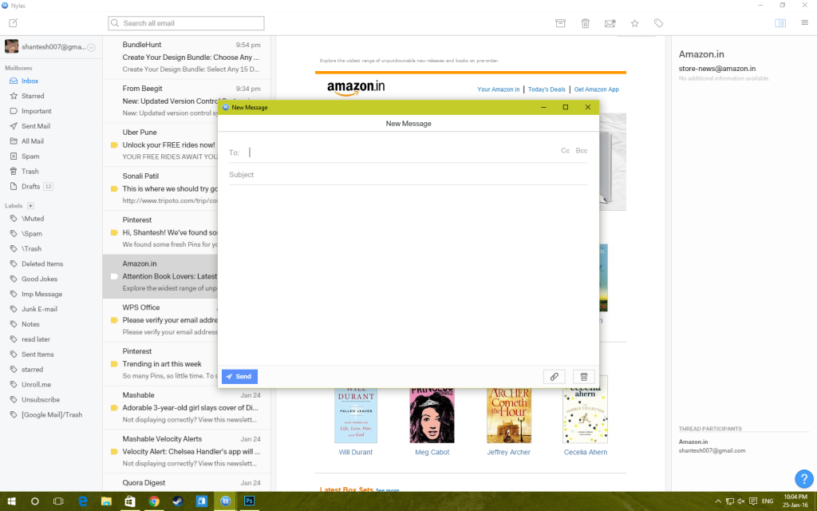This screenshot has height=511, width=817.
Task: Add a new label with the plus icon
Action: tap(31, 205)
